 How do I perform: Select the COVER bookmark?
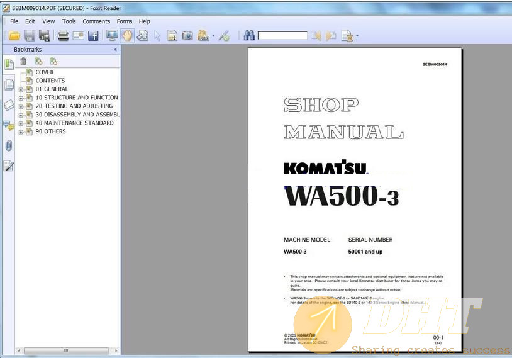point(45,72)
